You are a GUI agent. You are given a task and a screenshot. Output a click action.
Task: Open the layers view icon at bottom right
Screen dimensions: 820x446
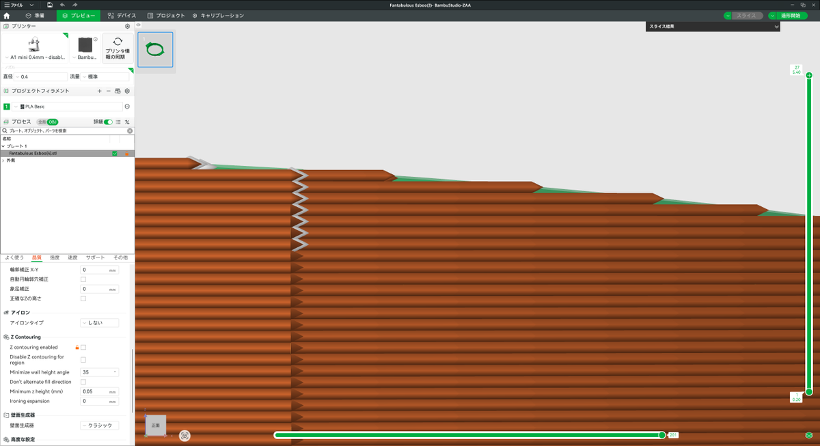tap(809, 435)
